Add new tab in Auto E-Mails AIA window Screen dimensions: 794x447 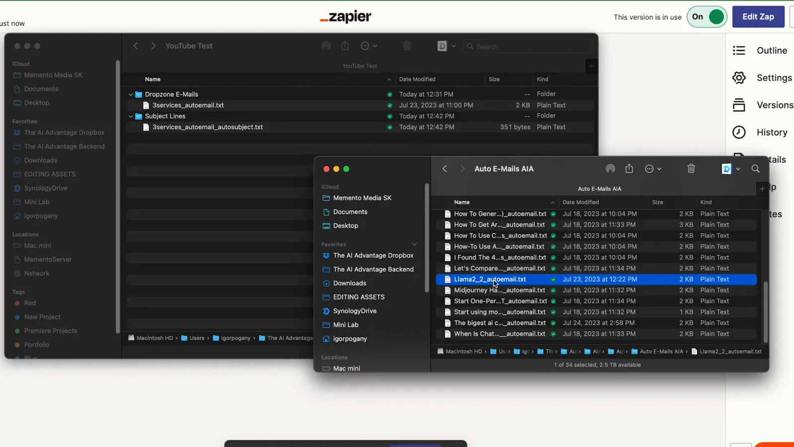(x=762, y=189)
